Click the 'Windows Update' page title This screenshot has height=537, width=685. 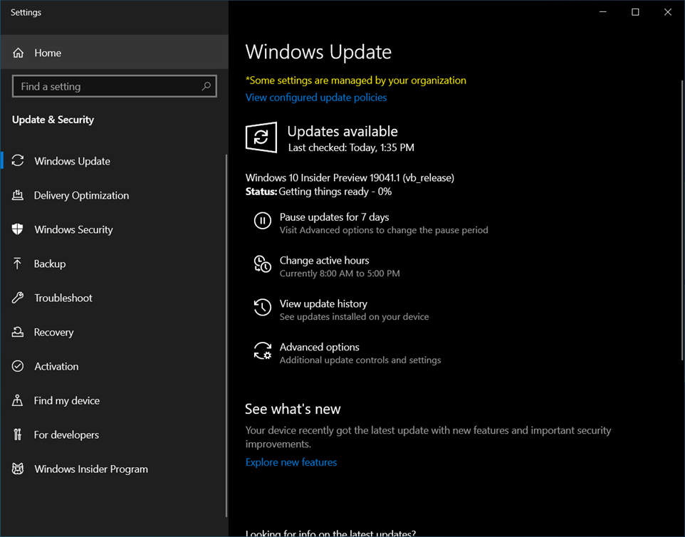coord(318,51)
